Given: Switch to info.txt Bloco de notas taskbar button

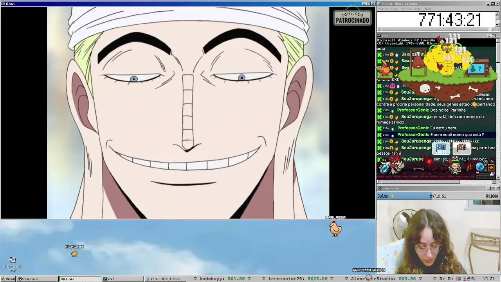Looking at the screenshot, I should [x=165, y=279].
